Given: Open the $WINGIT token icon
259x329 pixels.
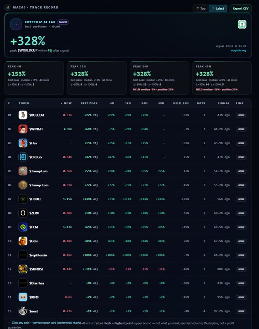Looking at the screenshot, I should coord(23,129).
